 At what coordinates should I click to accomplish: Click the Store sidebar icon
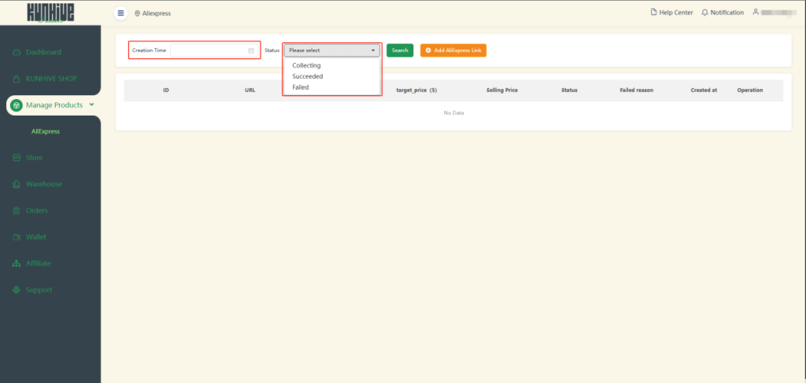(x=17, y=157)
